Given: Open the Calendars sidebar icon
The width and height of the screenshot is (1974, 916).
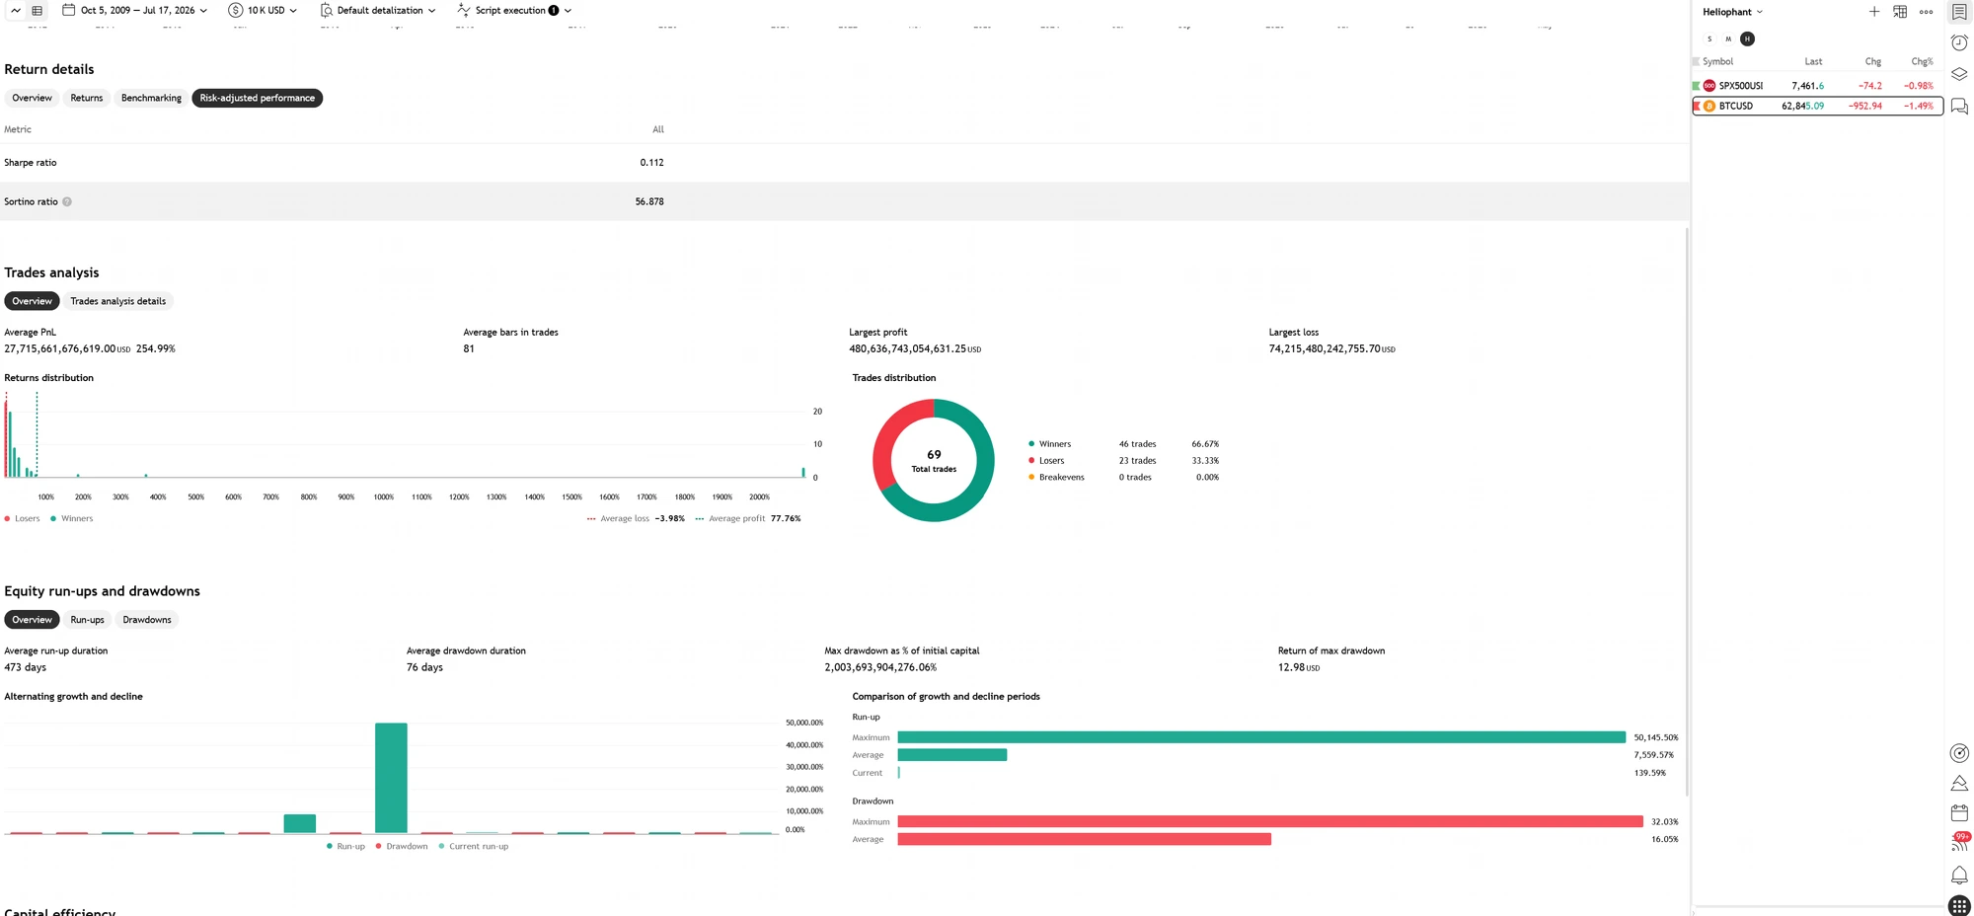Looking at the screenshot, I should (x=1959, y=813).
